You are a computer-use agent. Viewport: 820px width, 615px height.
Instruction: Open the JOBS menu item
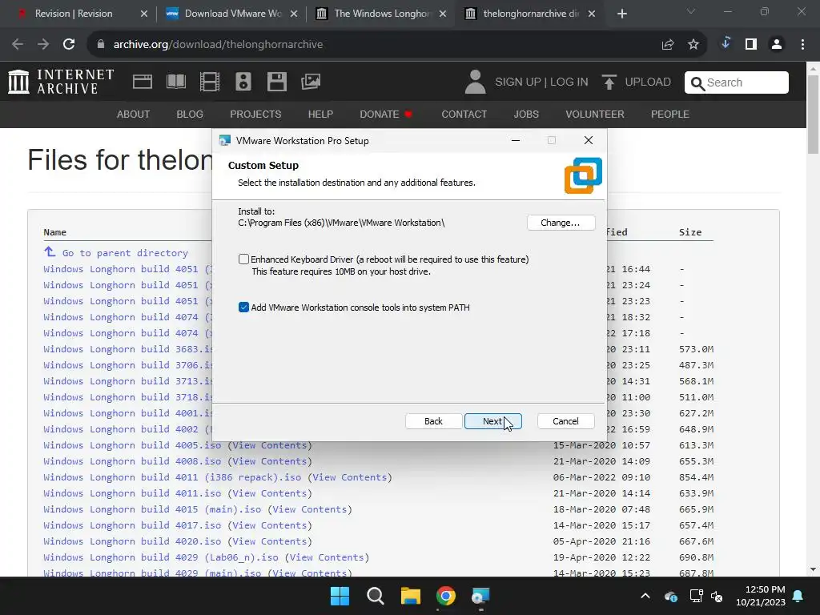[526, 114]
